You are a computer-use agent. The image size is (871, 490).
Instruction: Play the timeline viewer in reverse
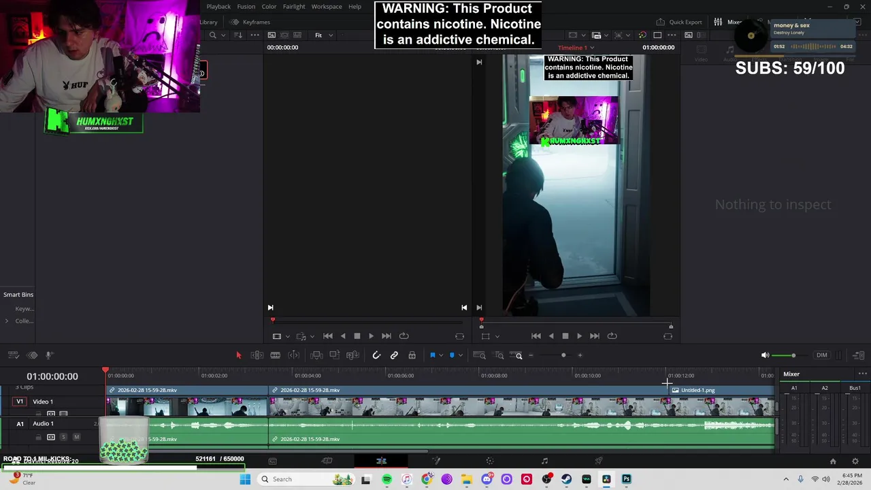point(551,336)
